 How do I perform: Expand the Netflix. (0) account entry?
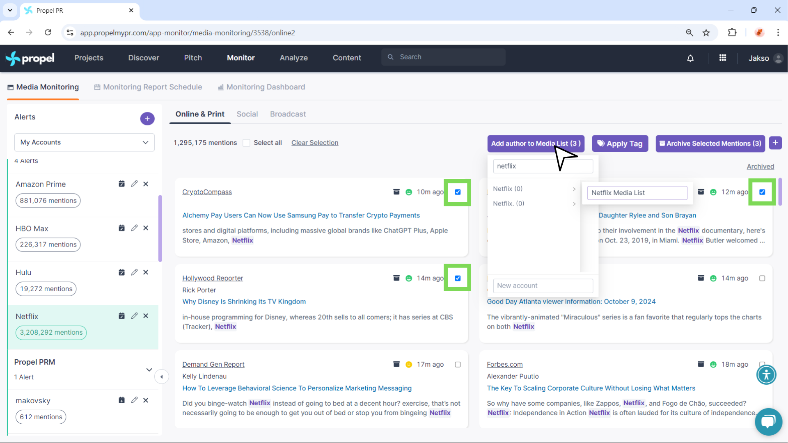click(x=534, y=203)
